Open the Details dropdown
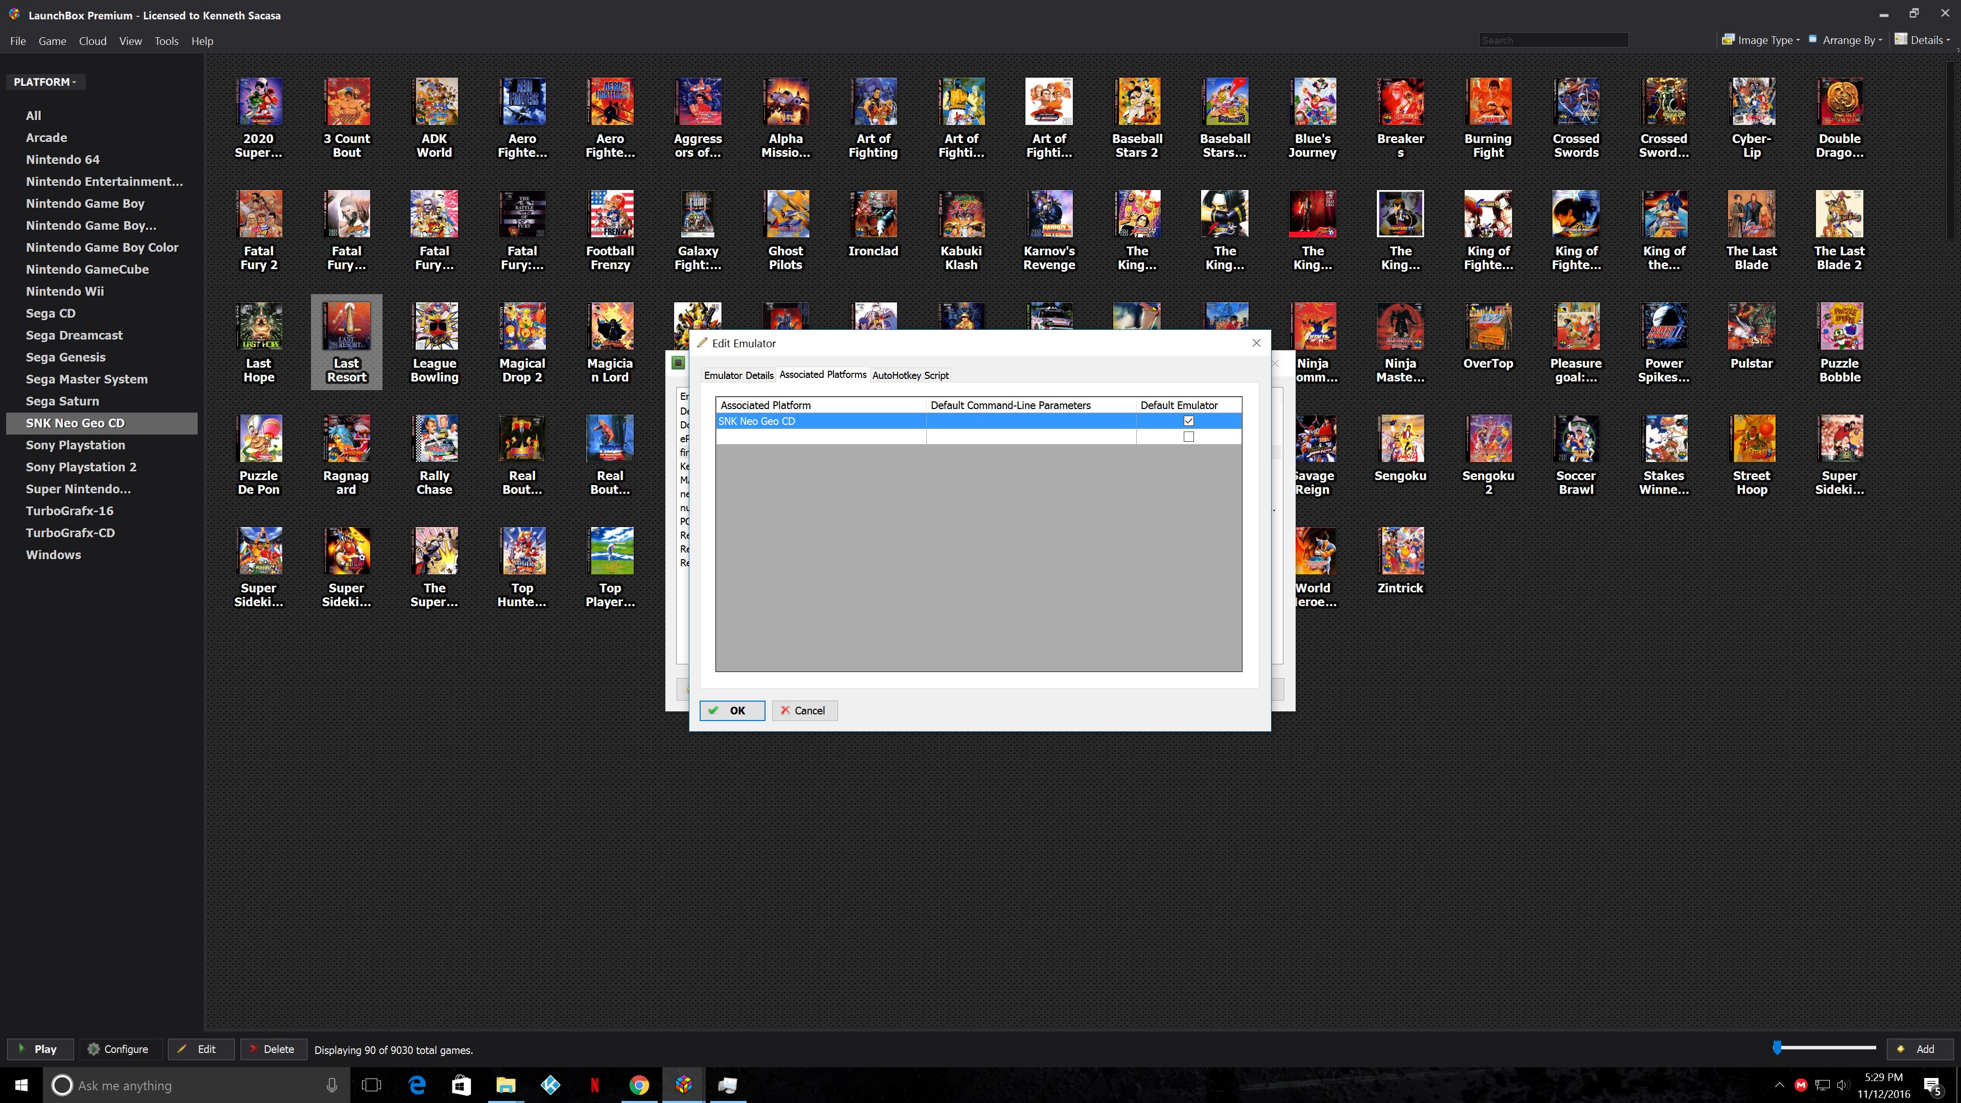1961x1103 pixels. [x=1923, y=40]
